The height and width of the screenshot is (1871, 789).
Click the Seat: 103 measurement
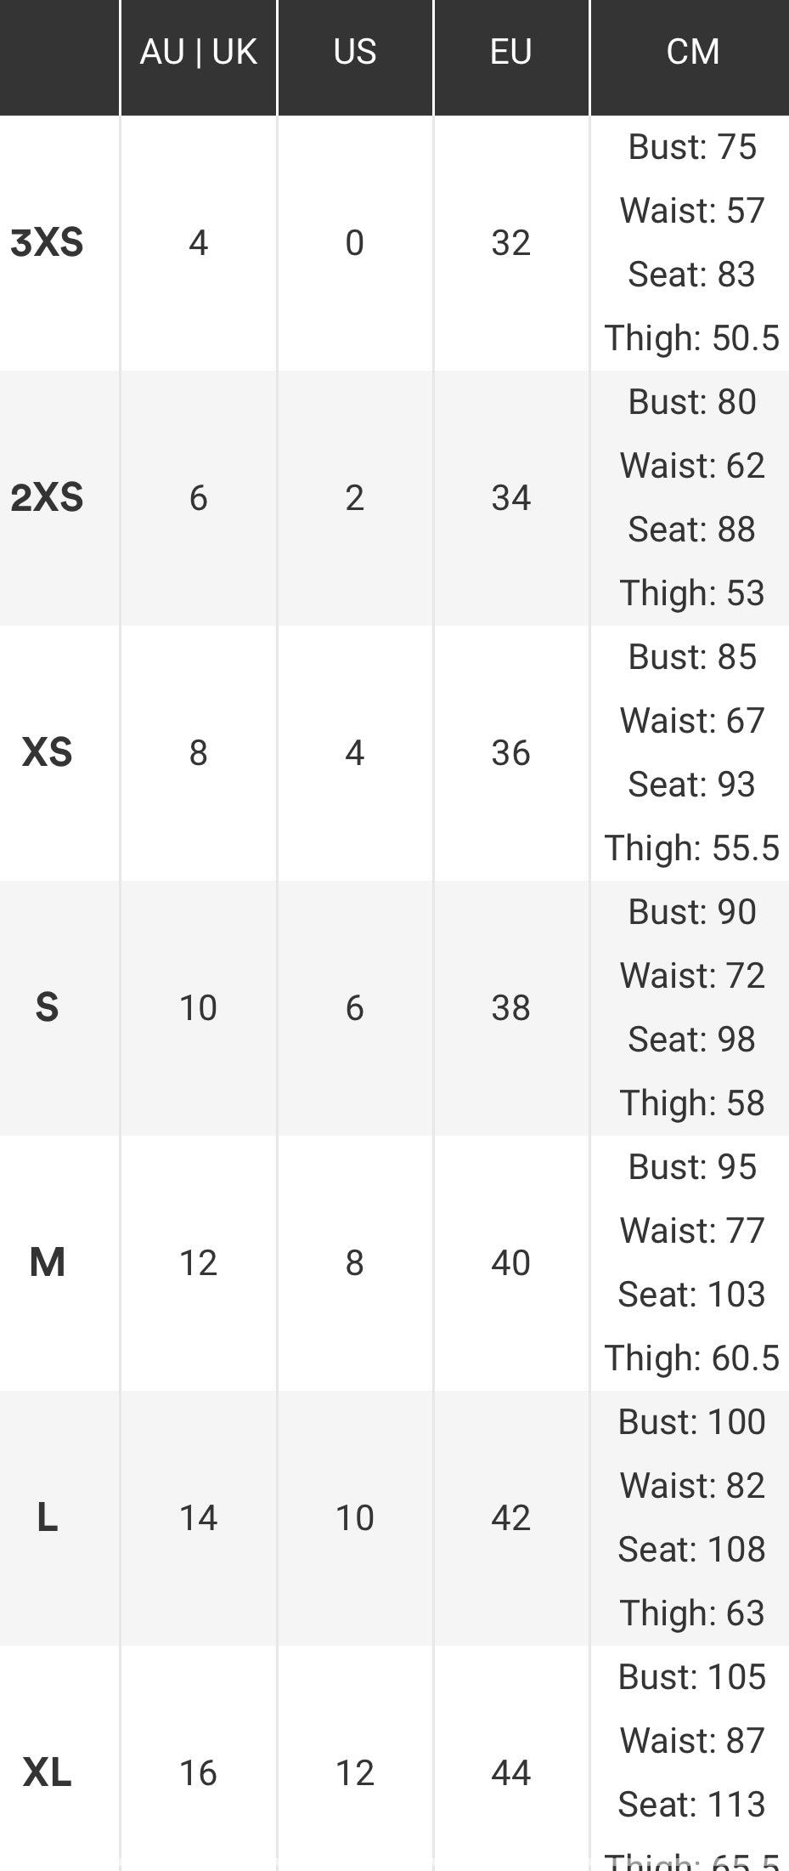[692, 1295]
